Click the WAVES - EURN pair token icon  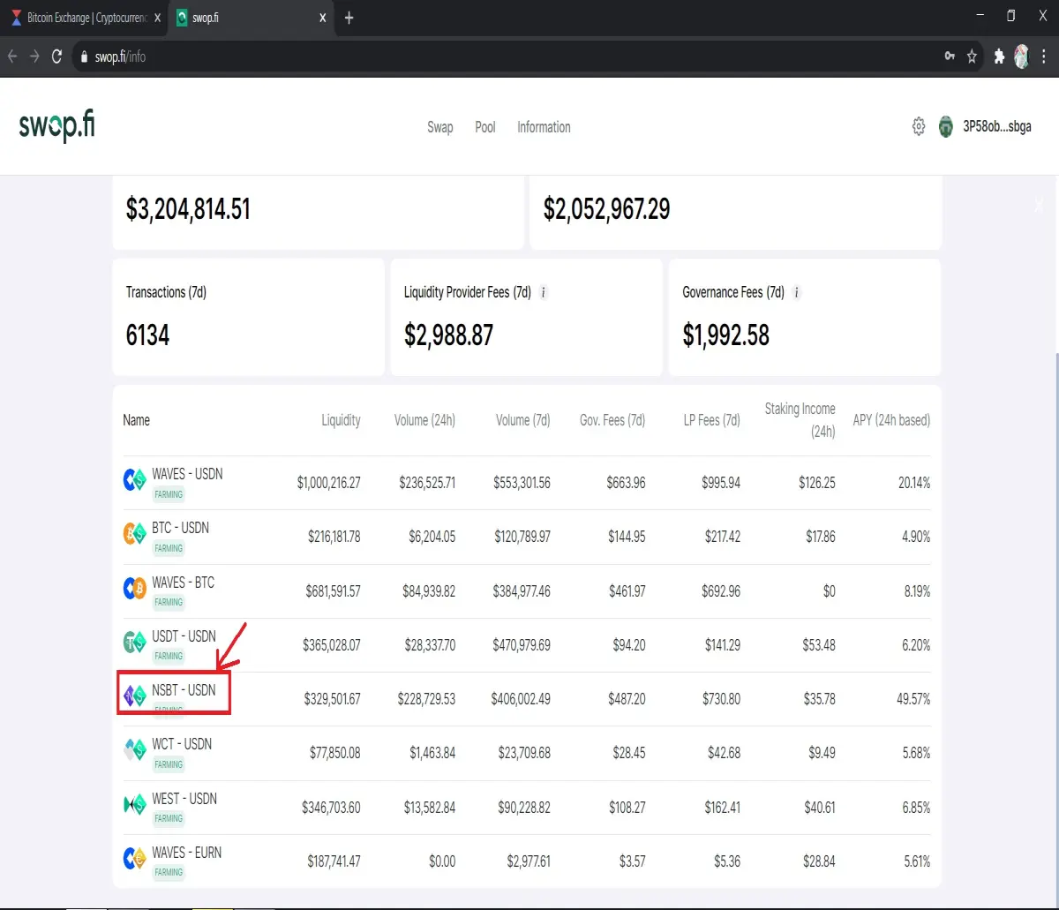coord(134,859)
